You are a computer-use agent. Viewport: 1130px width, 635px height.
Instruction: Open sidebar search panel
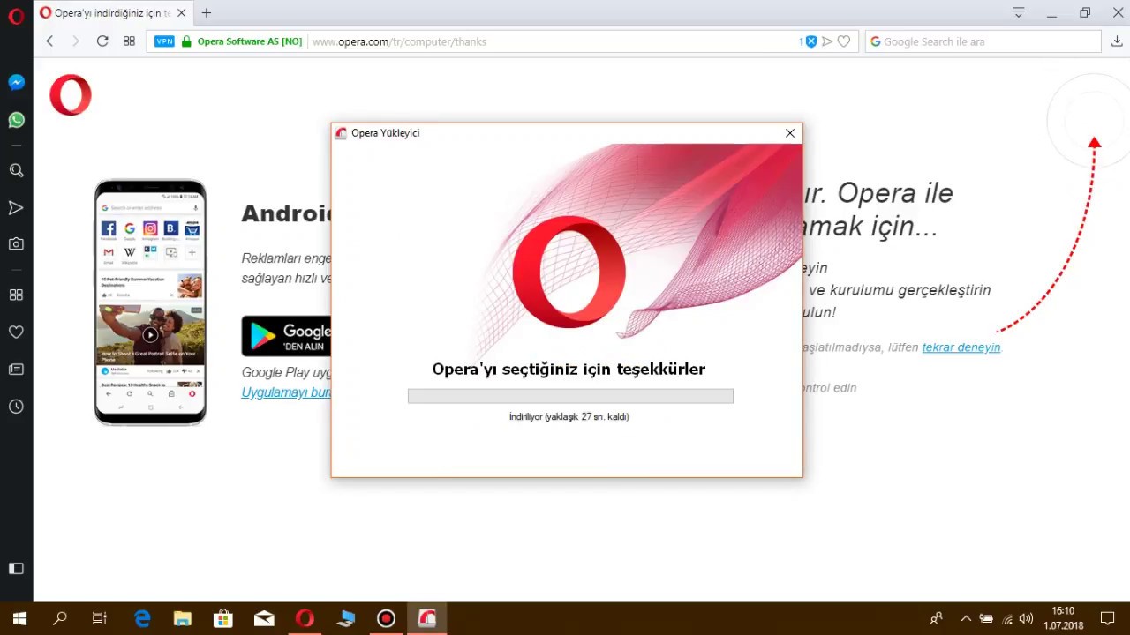[x=16, y=170]
